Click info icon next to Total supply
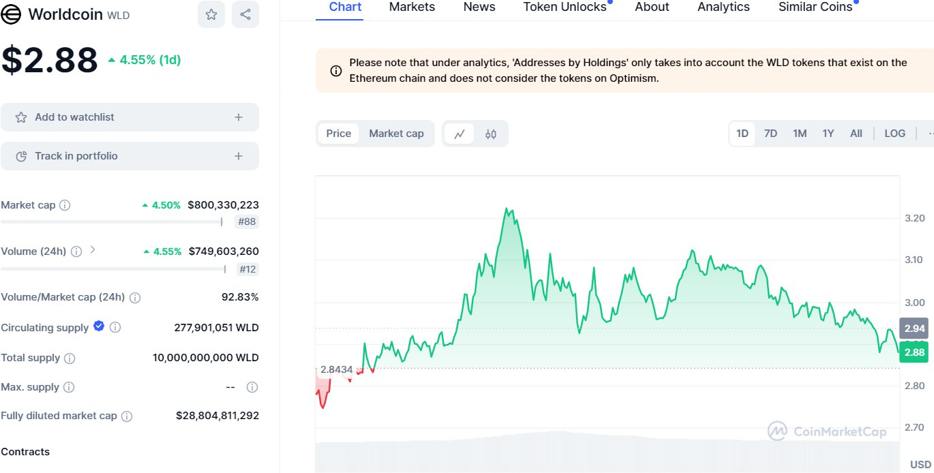The height and width of the screenshot is (473, 934). [x=70, y=358]
